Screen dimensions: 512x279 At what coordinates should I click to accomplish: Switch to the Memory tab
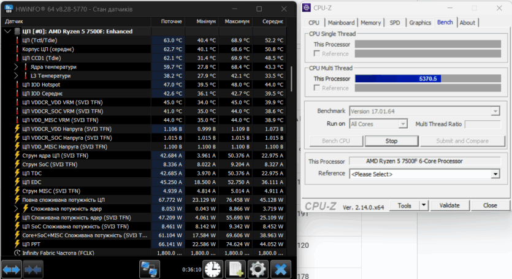click(x=370, y=23)
